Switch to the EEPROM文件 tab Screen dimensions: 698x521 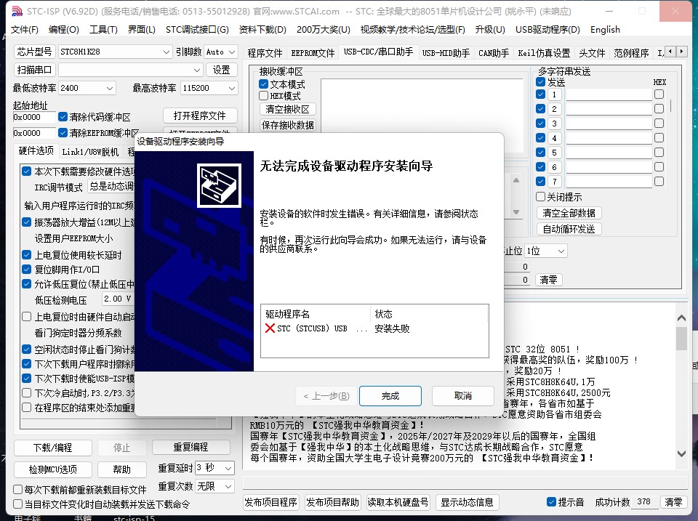[313, 53]
